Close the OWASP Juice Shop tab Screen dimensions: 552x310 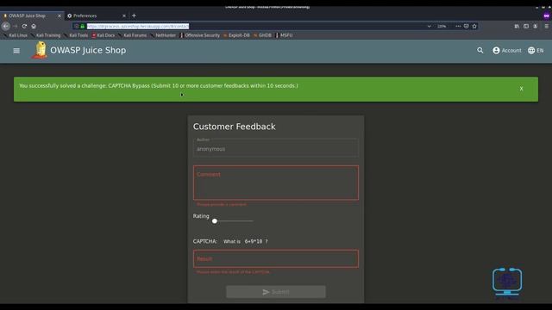click(60, 15)
